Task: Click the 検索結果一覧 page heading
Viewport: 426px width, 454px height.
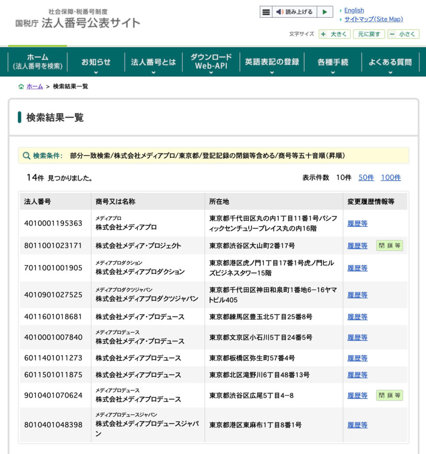Action: pyautogui.click(x=55, y=117)
